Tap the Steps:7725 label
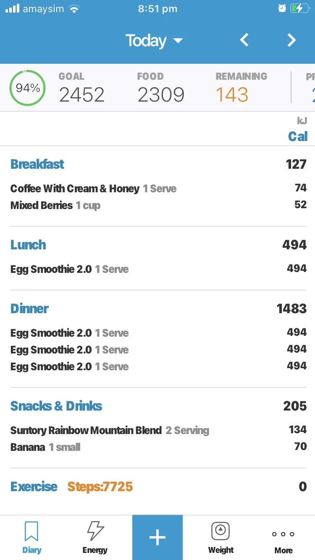Image resolution: width=315 pixels, height=560 pixels. [100, 487]
